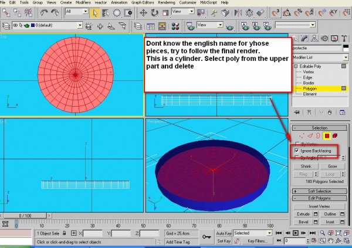Image resolution: width=352 pixels, height=248 pixels.
Task: Click the Unlink Selection tool
Action: click(x=17, y=13)
